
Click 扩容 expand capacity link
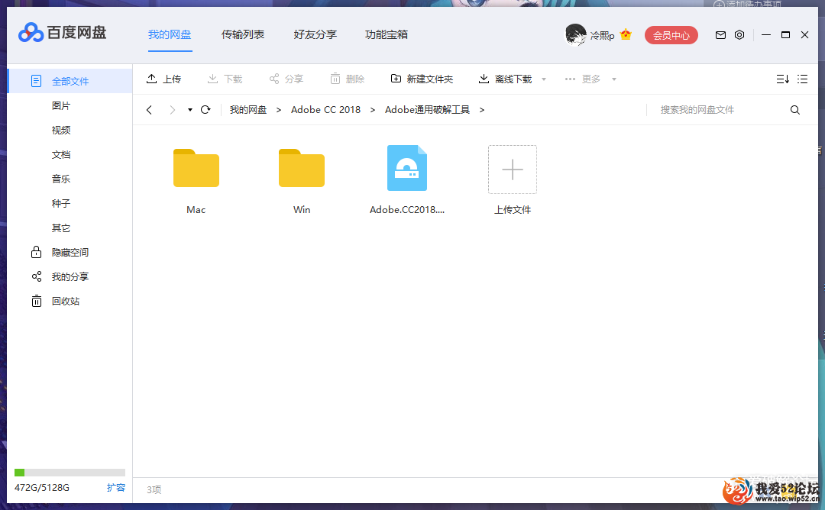tap(116, 487)
